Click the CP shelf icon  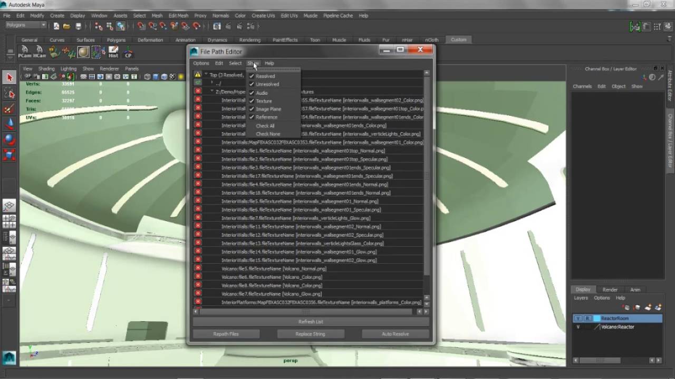tap(128, 52)
